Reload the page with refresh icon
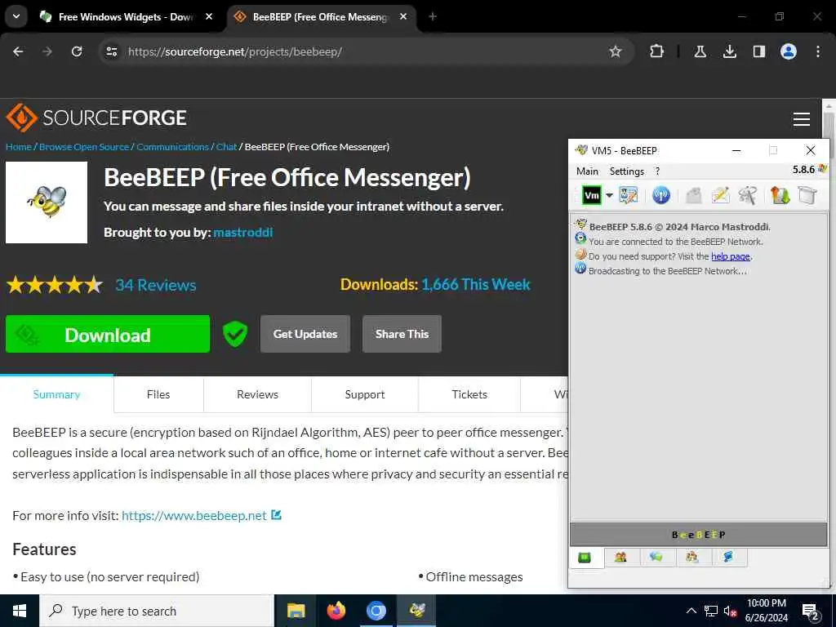This screenshot has width=836, height=627. pyautogui.click(x=77, y=51)
